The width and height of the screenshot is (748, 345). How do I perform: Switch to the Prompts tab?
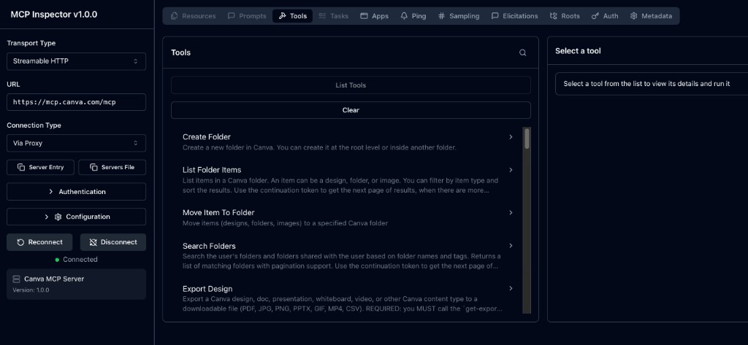(247, 16)
